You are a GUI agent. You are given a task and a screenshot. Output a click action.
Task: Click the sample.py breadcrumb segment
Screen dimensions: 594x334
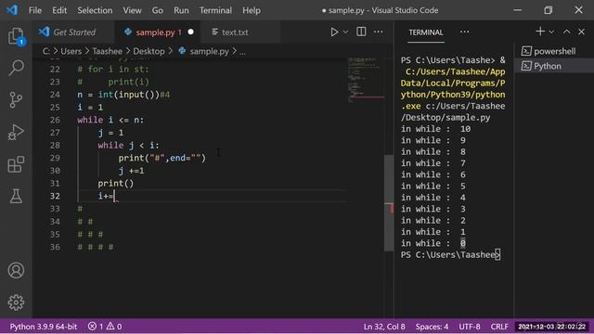[x=209, y=51]
